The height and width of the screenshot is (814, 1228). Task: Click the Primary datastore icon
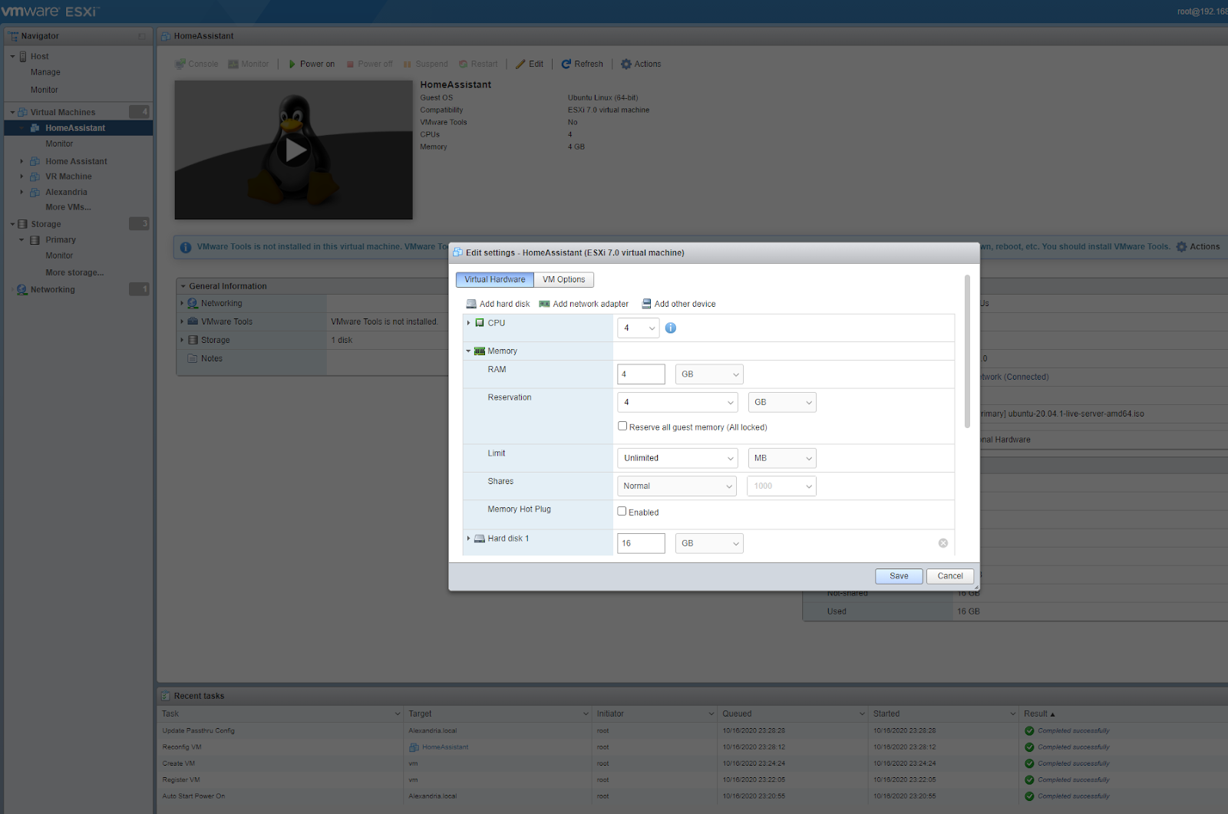(35, 240)
